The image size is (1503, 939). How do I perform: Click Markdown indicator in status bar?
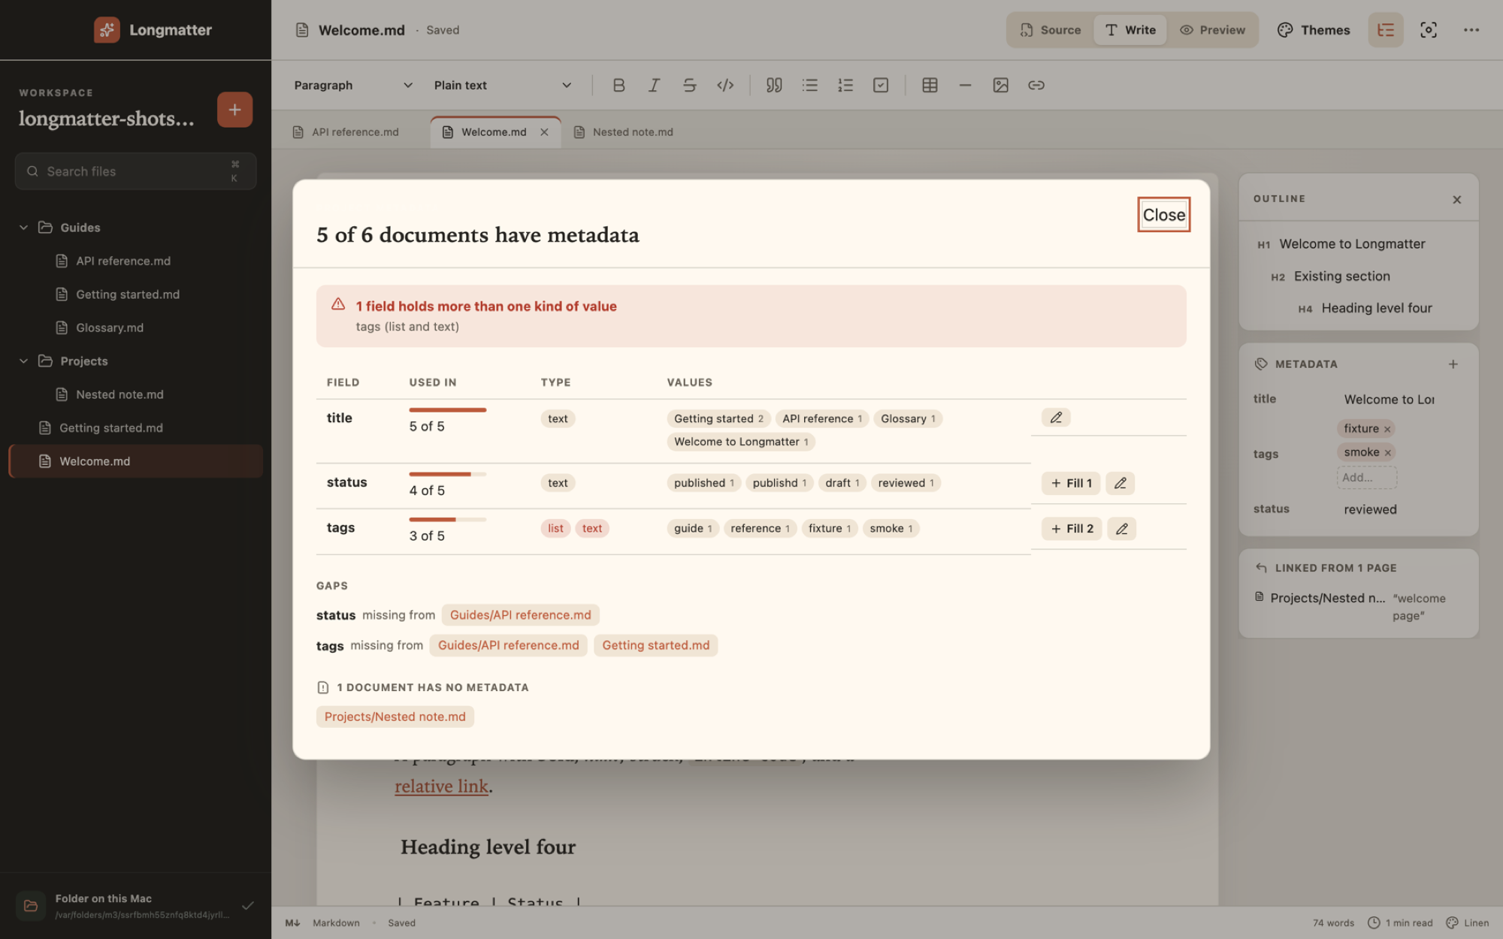[x=336, y=923]
